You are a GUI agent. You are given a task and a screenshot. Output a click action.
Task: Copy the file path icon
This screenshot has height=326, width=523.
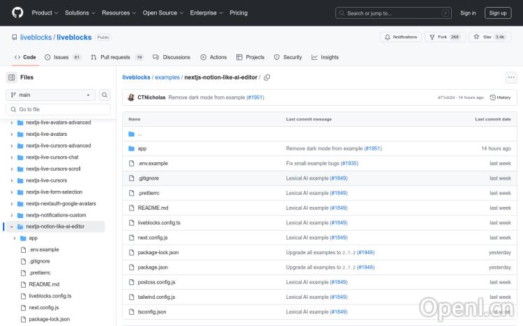point(267,77)
